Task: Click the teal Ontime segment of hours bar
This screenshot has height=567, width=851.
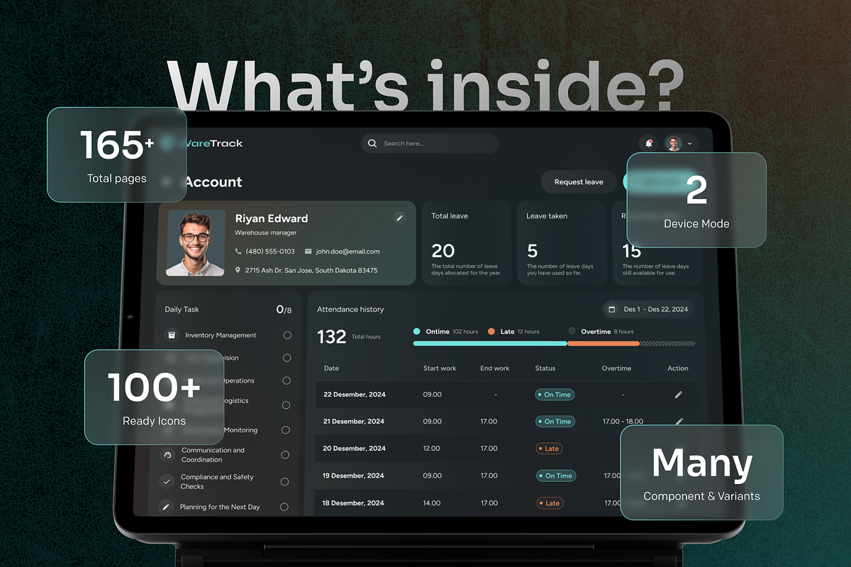Action: click(x=490, y=344)
